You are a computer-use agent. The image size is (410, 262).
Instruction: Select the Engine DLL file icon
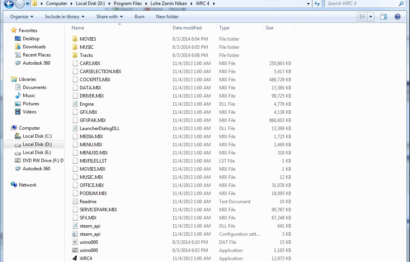(x=75, y=104)
